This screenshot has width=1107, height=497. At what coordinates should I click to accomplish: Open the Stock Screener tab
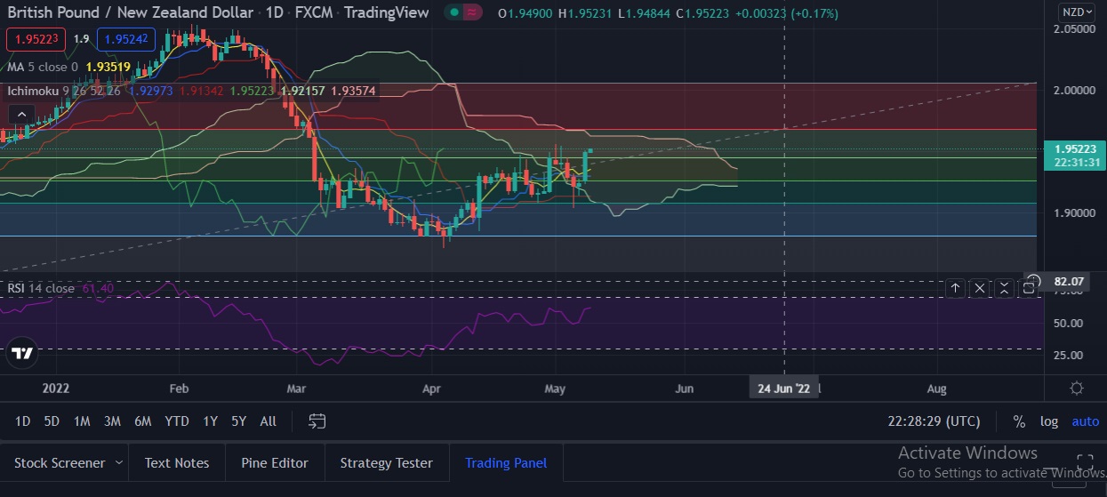click(x=60, y=463)
